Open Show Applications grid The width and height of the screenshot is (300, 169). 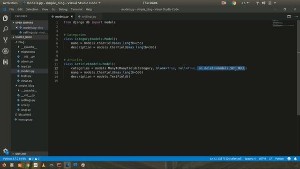point(296,165)
